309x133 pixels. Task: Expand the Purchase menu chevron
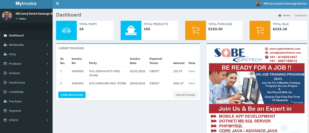(x=48, y=101)
